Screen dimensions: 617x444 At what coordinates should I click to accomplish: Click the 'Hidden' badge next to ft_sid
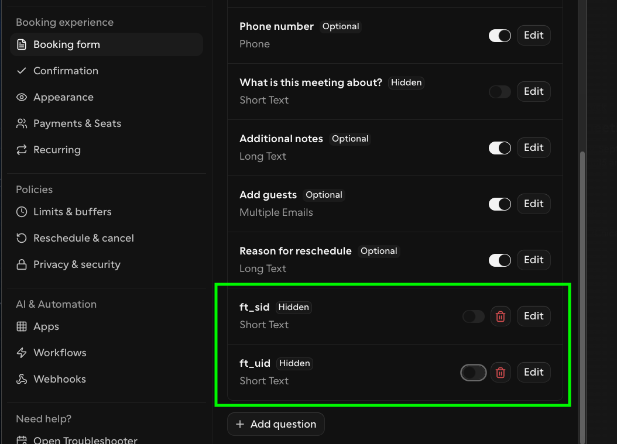point(293,307)
